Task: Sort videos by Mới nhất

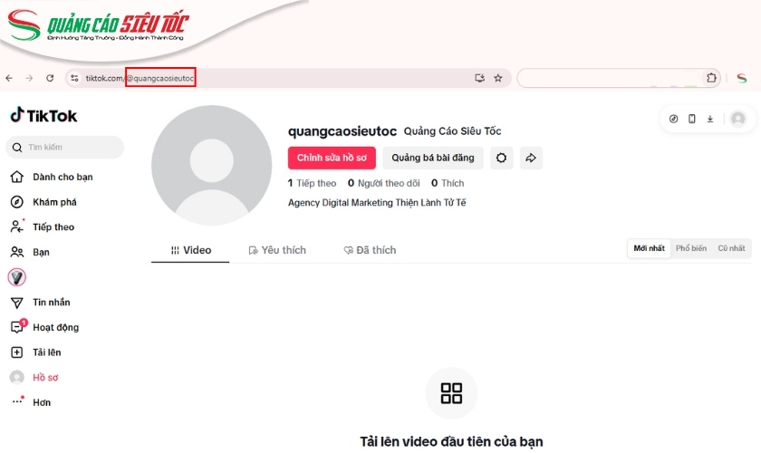Action: point(649,248)
